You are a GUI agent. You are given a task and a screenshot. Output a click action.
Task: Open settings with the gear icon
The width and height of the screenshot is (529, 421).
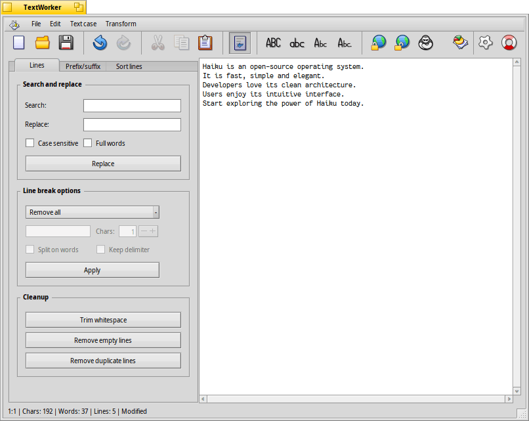(x=486, y=43)
